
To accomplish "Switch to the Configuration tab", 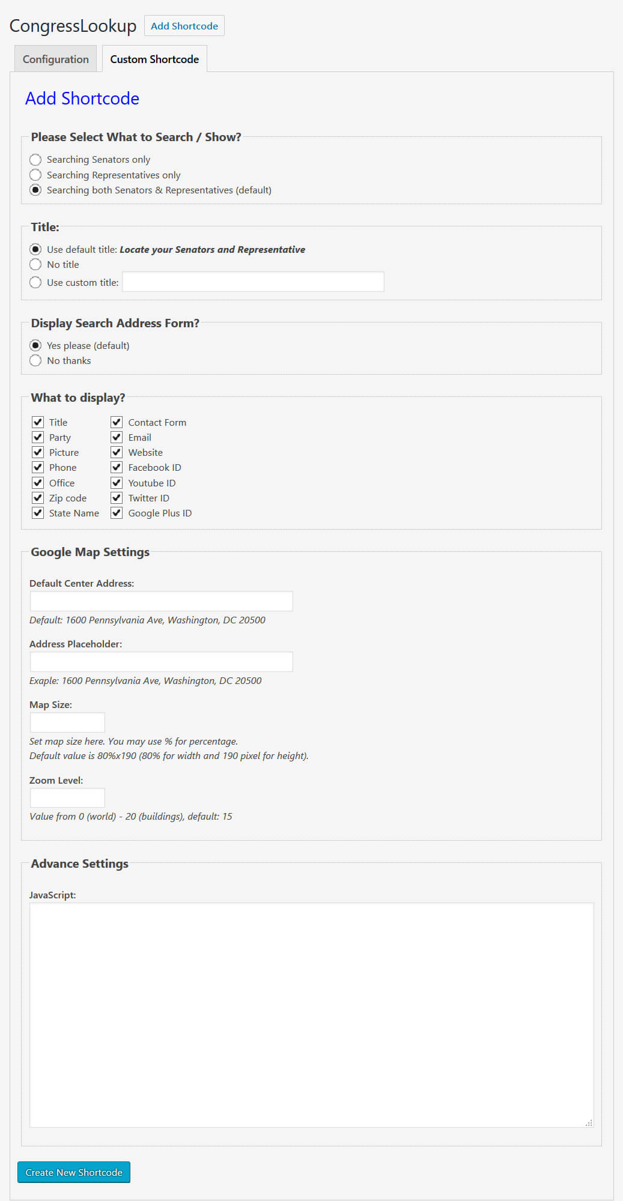I will pyautogui.click(x=55, y=59).
